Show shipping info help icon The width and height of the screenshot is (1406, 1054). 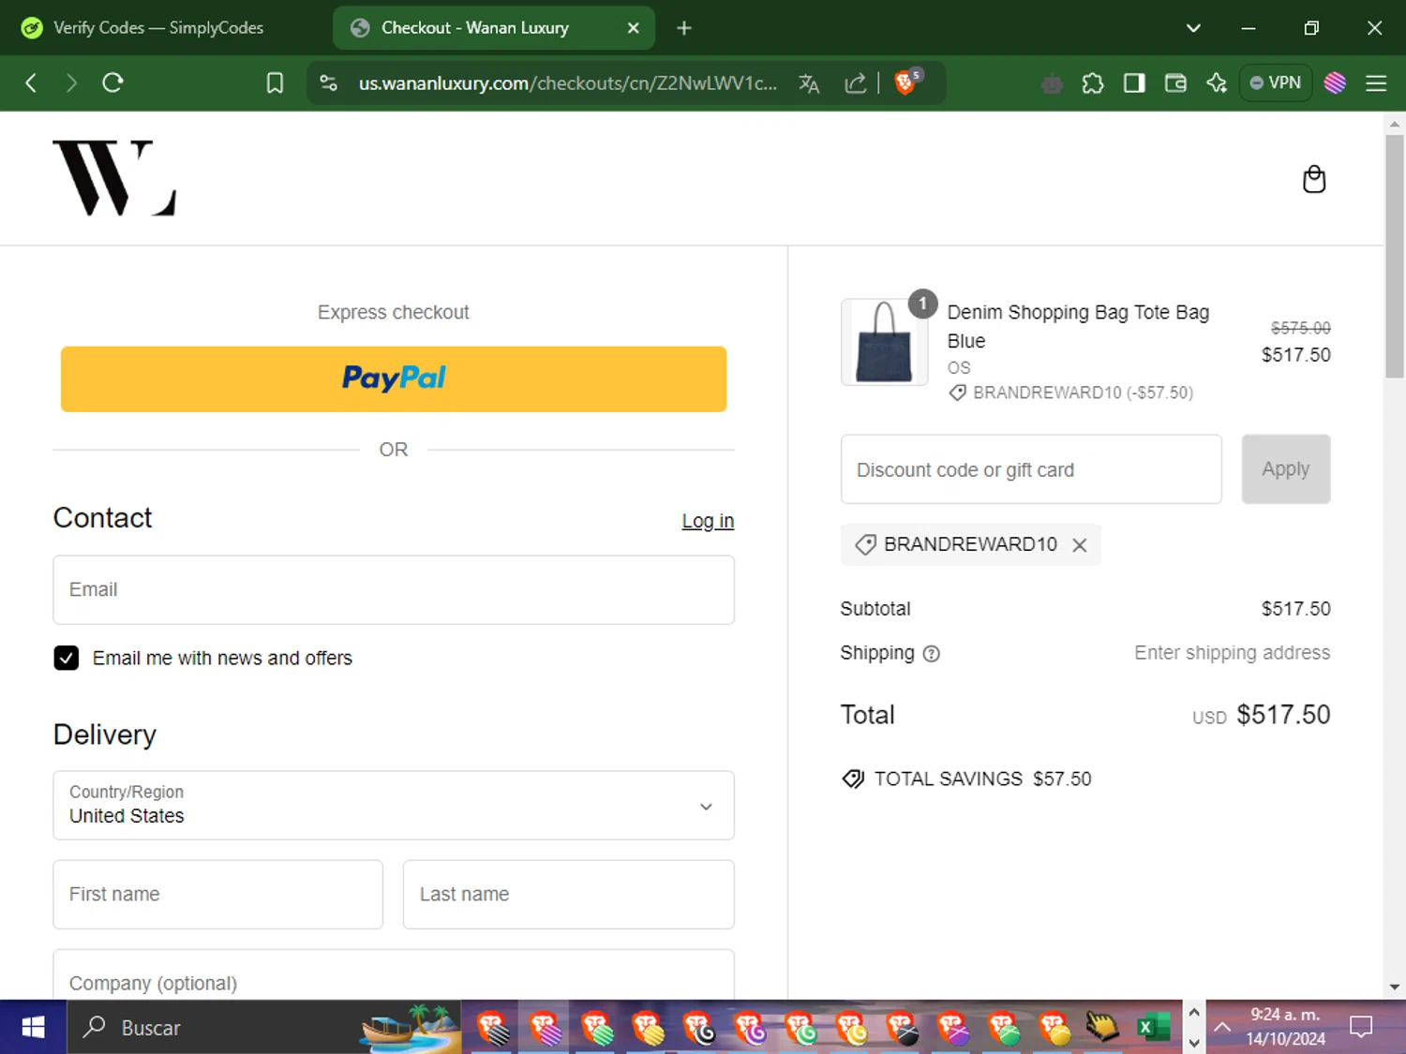[x=931, y=654]
